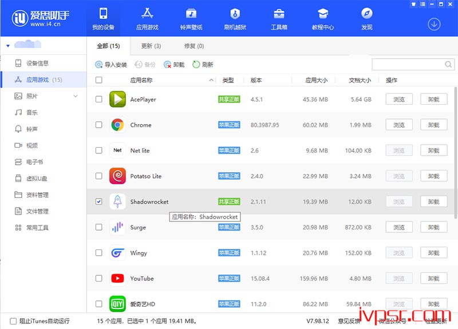Click Wingy app icon
This screenshot has height=329, width=458.
tap(117, 253)
